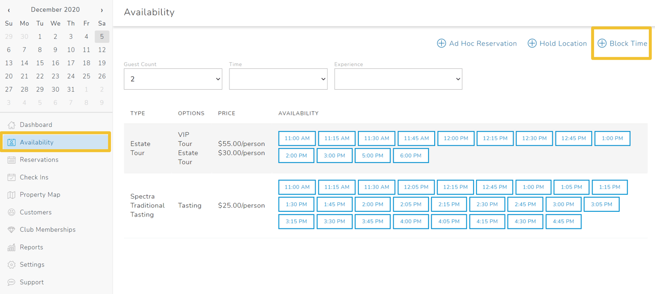The image size is (655, 294).
Task: Select December 15 in the calendar
Action: 40,63
